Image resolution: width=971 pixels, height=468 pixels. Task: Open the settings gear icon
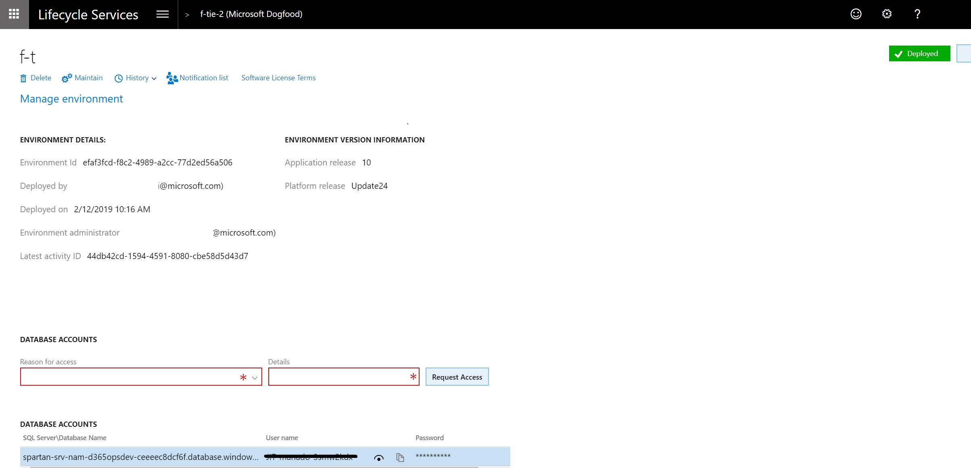click(x=886, y=14)
